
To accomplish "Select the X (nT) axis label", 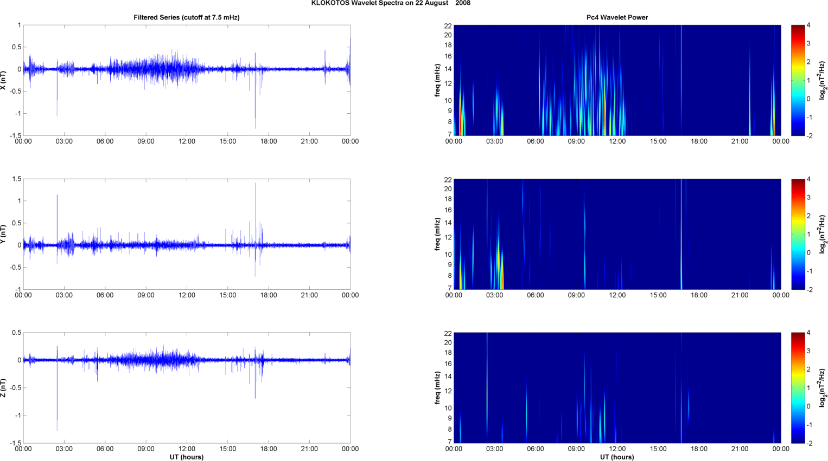I will tap(4, 80).
